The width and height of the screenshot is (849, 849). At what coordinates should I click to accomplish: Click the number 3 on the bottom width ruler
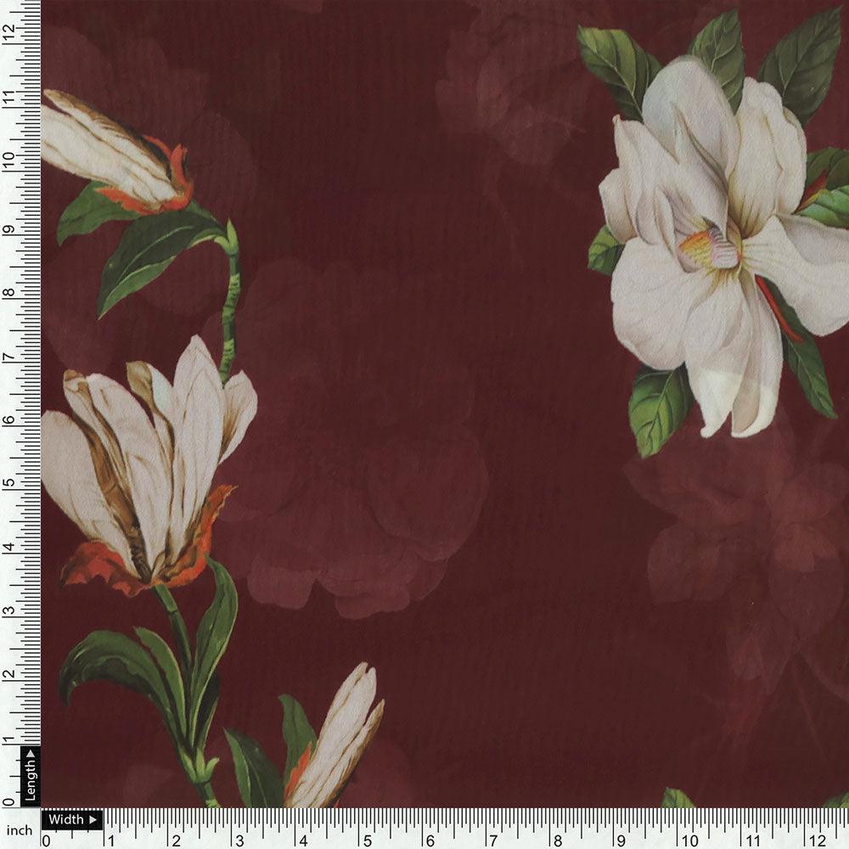point(239,841)
